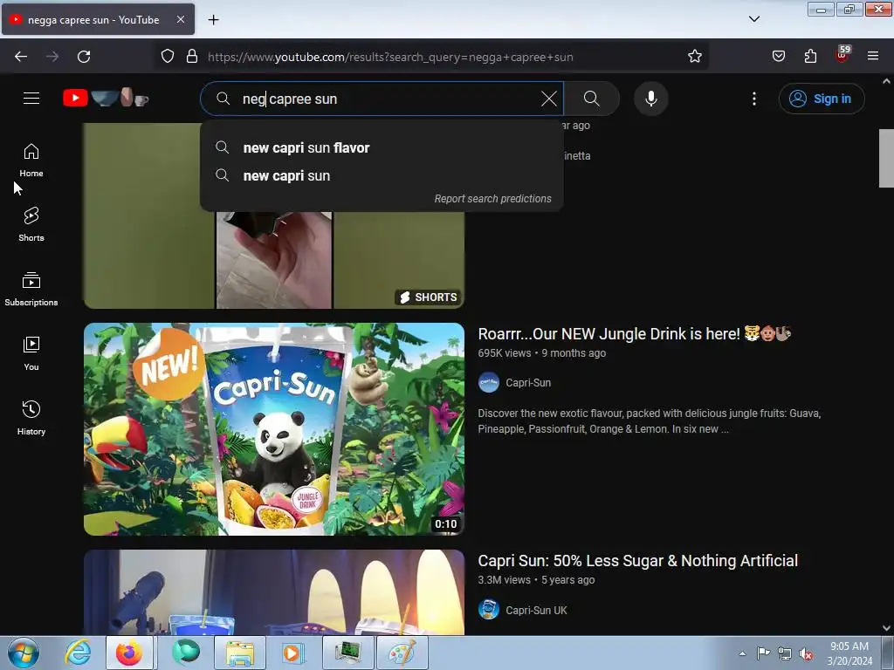
Task: Launch Internet Explorer from the taskbar
Action: click(78, 653)
